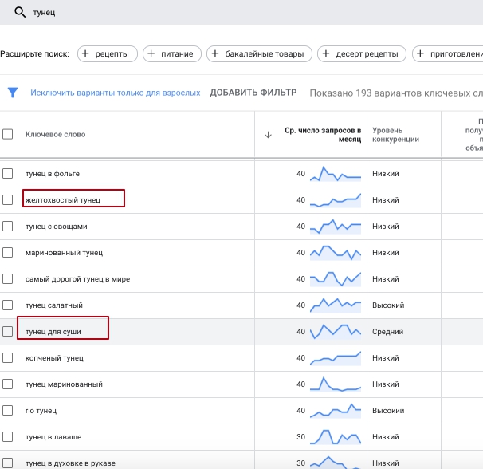Toggle the select-all checkbox in table header
Image resolution: width=483 pixels, height=469 pixels.
[8, 135]
